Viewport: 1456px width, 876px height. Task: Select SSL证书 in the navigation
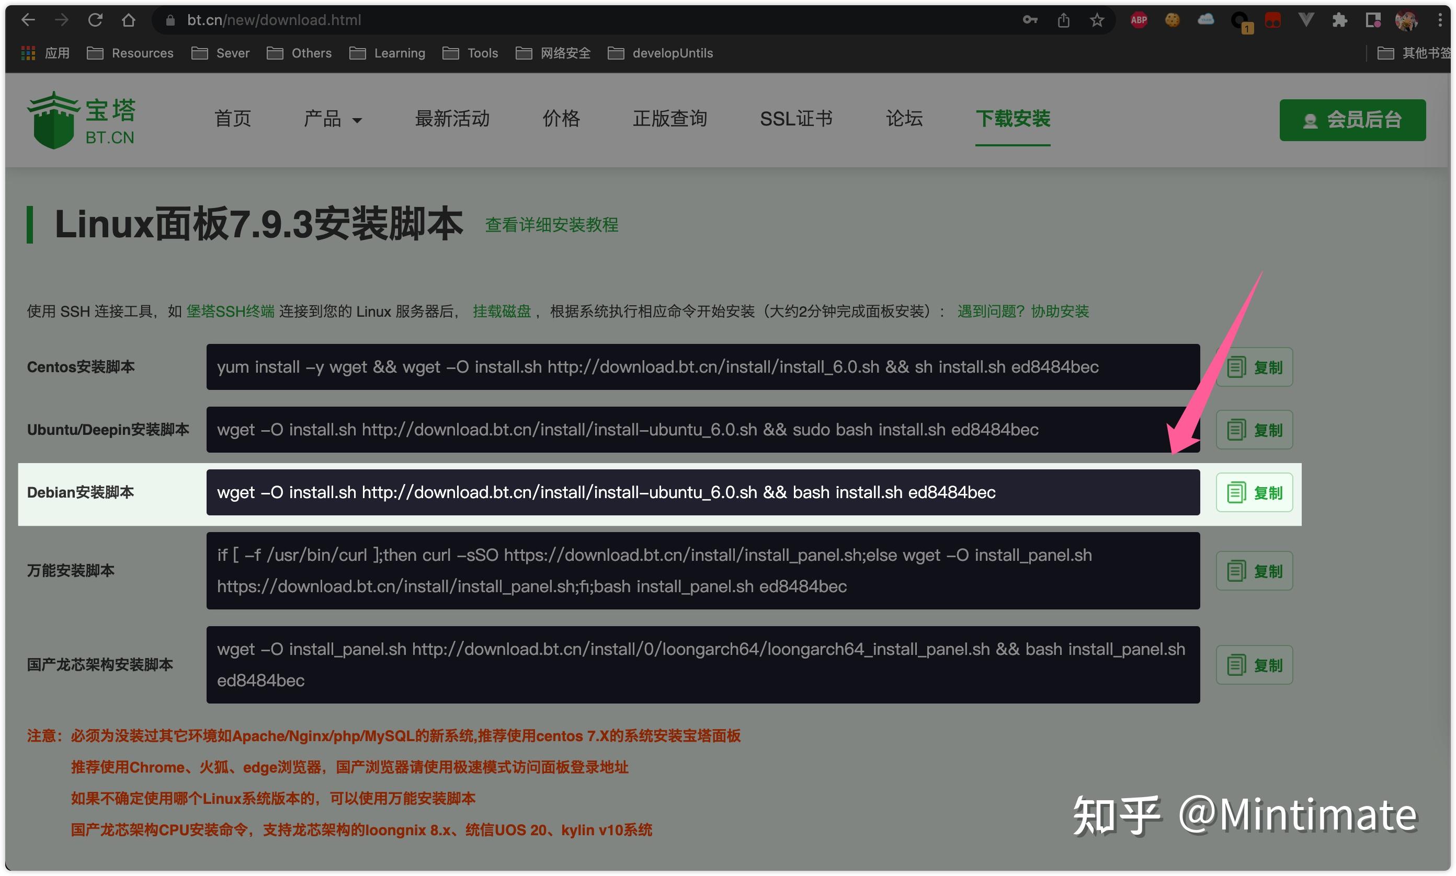pos(795,119)
